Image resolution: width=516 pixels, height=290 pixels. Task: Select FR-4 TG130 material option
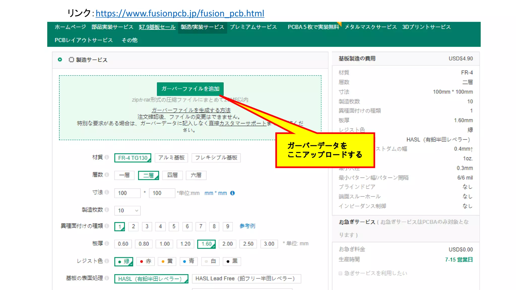pyautogui.click(x=133, y=158)
